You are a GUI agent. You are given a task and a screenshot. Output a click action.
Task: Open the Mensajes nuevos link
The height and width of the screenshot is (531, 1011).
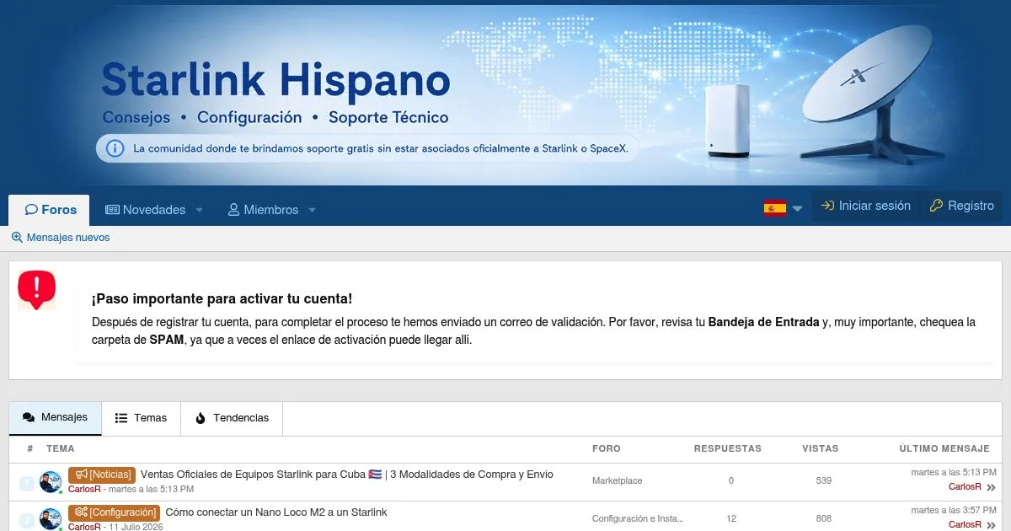61,238
